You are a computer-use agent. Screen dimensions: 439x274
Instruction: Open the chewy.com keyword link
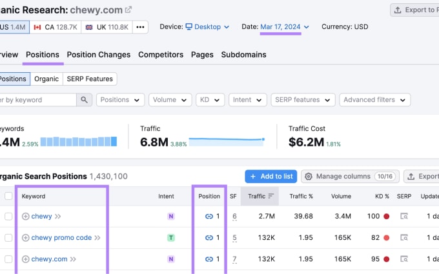tap(49, 259)
